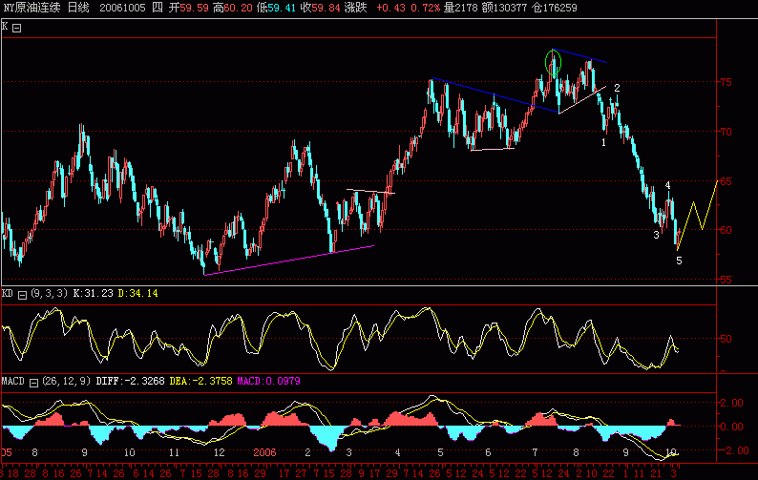Click the turnover figure 额130377
This screenshot has width=758, height=480.
point(505,8)
